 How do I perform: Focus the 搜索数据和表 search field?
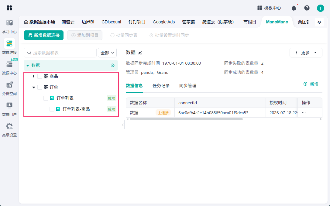[60, 53]
